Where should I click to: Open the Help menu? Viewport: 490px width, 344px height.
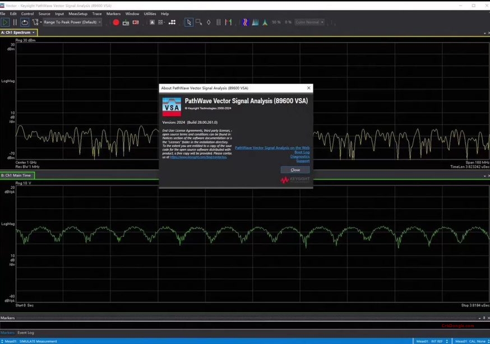click(165, 14)
